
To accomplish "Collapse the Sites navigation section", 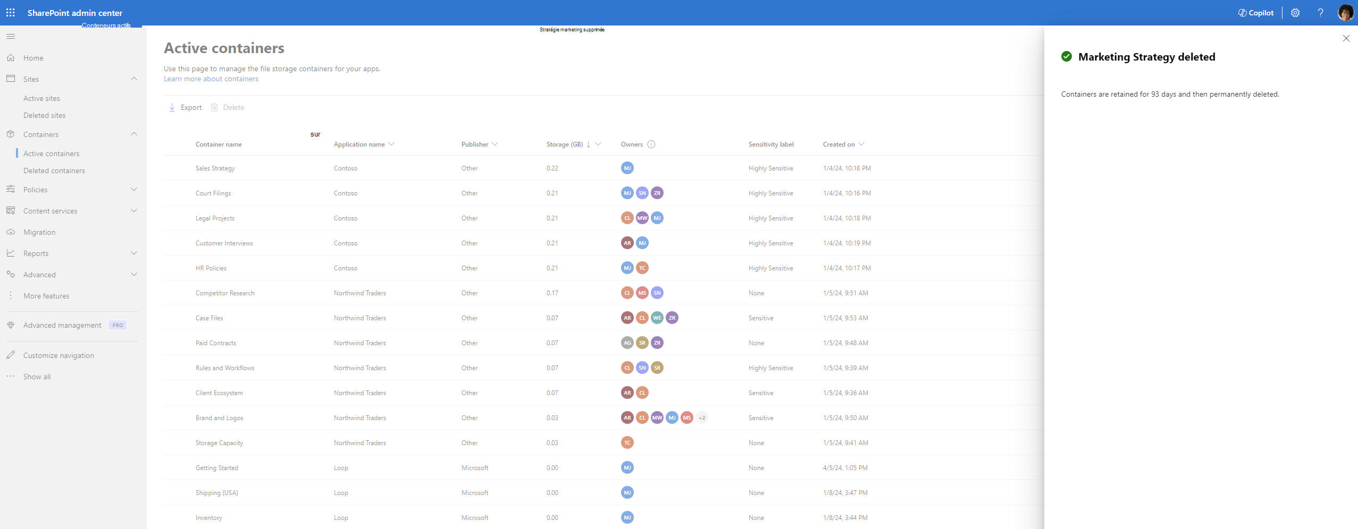I will point(134,79).
